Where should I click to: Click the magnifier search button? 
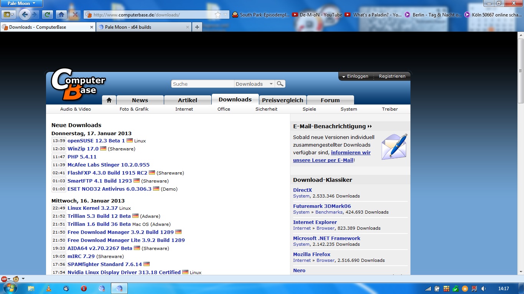(280, 84)
